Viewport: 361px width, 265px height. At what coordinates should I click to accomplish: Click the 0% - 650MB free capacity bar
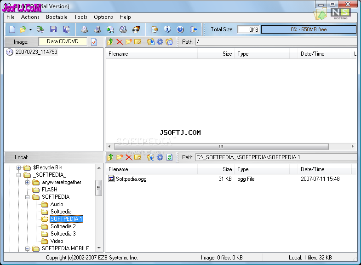click(309, 29)
